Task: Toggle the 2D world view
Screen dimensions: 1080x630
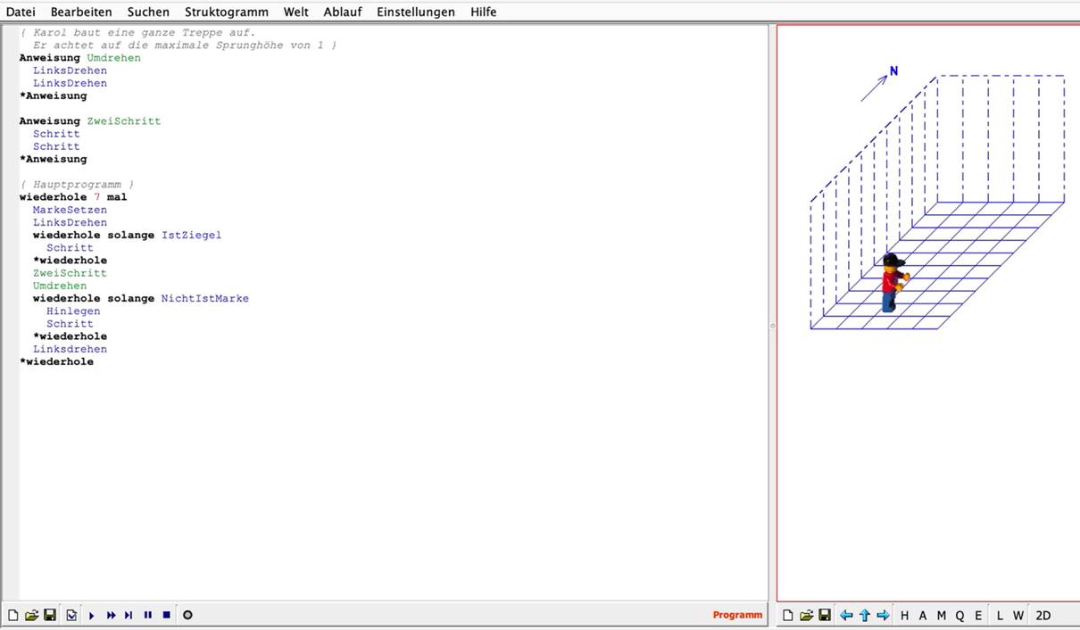Action: coord(1043,615)
